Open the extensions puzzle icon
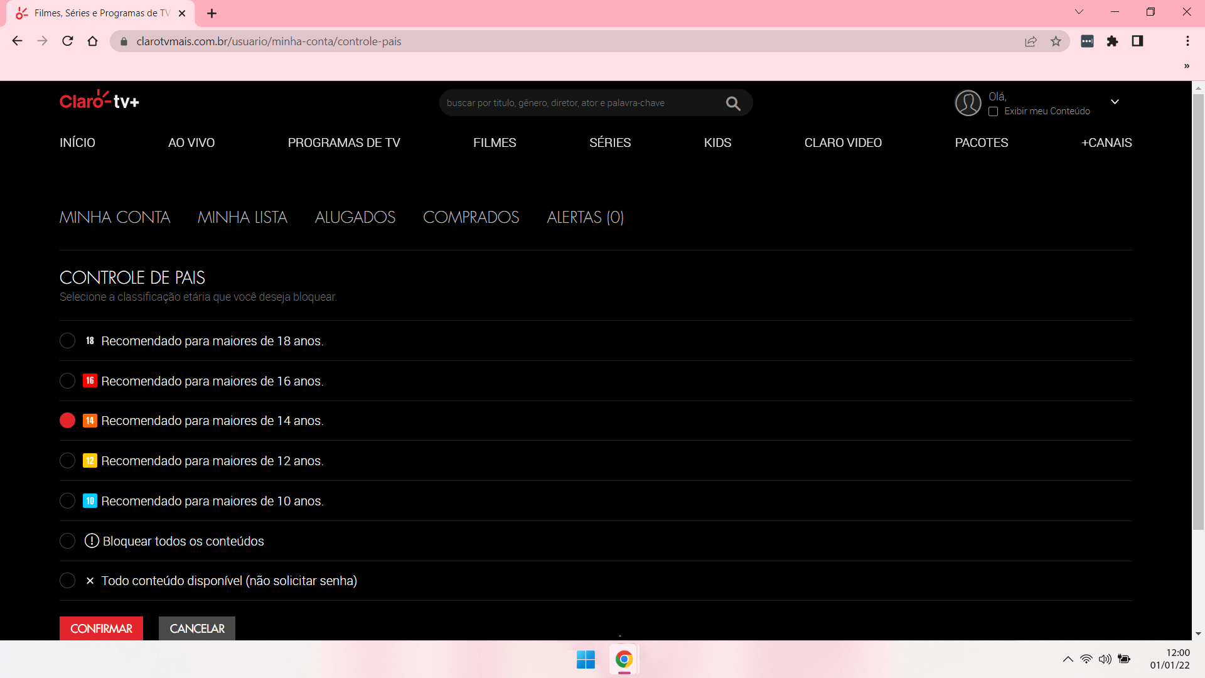 pyautogui.click(x=1112, y=41)
